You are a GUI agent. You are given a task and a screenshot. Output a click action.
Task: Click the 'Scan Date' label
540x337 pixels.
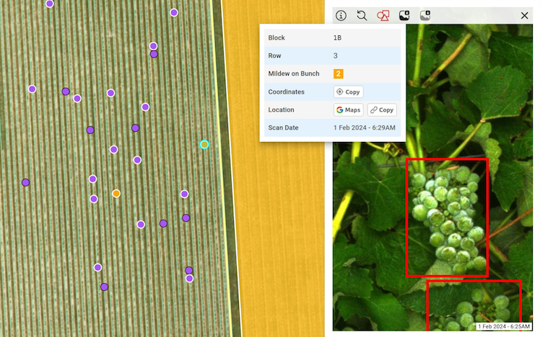283,127
